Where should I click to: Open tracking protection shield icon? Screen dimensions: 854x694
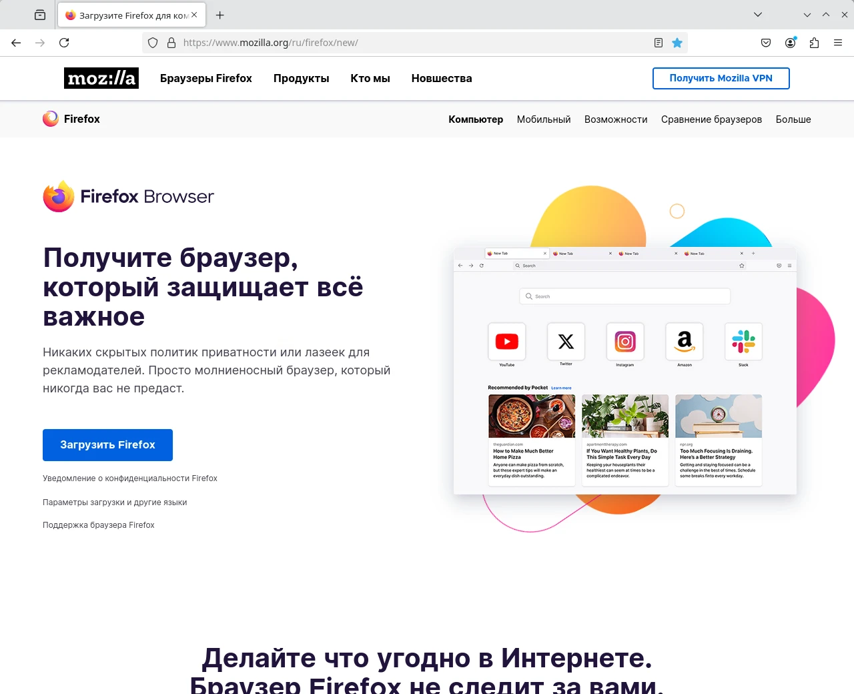pos(153,43)
